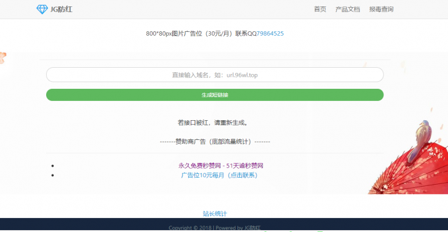
Task: Click the QQ number 79864525 link
Action: point(270,34)
